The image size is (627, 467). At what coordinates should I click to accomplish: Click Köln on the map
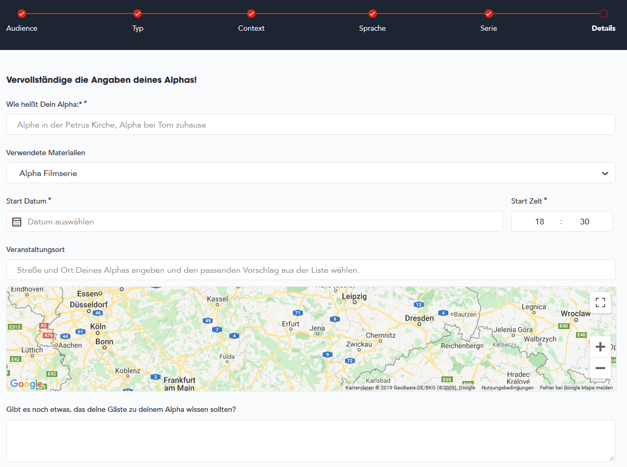(x=98, y=326)
